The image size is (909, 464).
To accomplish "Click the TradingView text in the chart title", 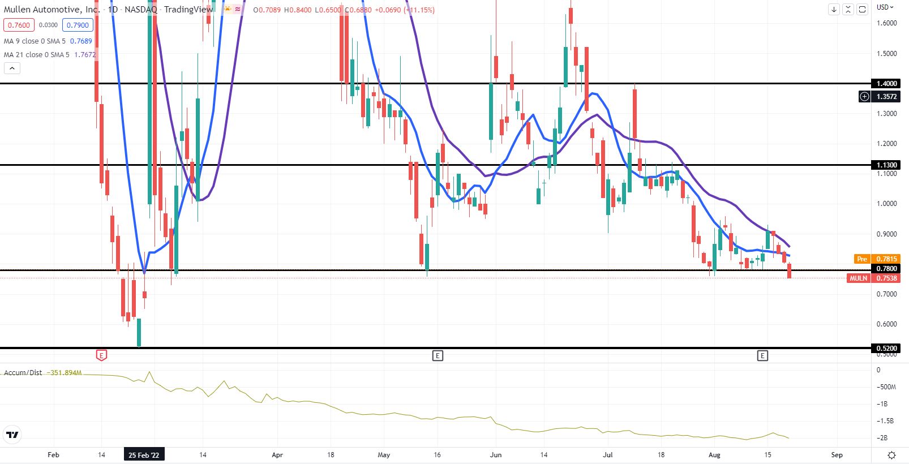I will (x=188, y=9).
